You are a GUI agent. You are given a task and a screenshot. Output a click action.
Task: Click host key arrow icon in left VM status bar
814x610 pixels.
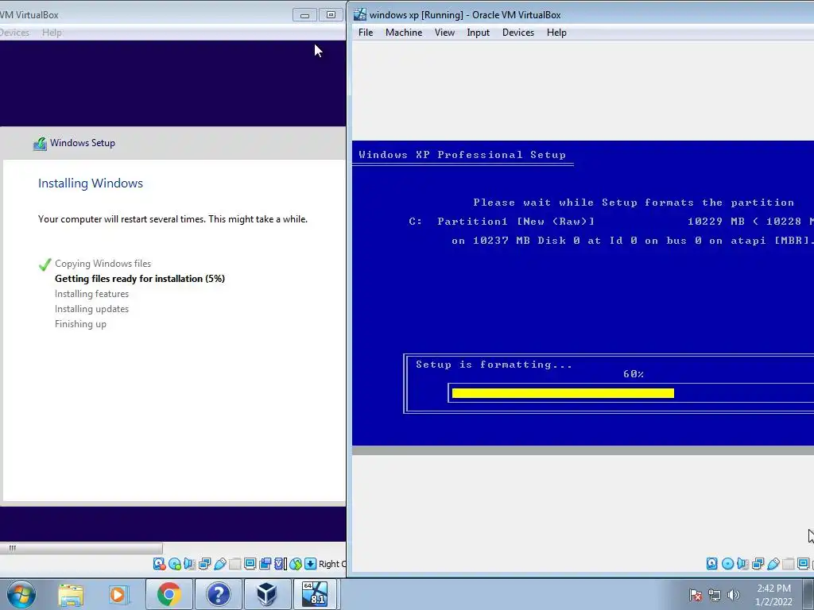tap(311, 564)
